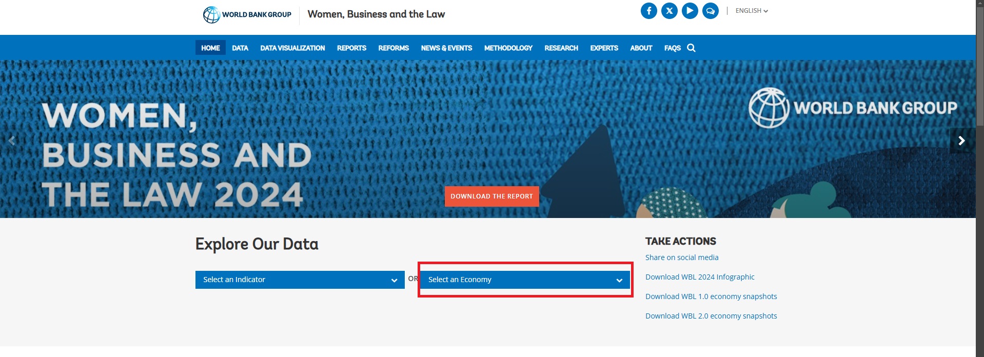
Task: Click the Explore Our Data heading
Action: [257, 244]
